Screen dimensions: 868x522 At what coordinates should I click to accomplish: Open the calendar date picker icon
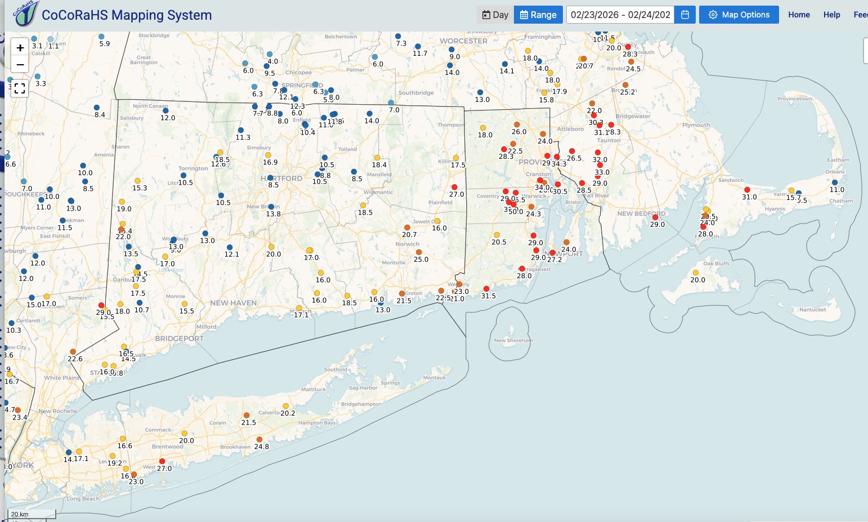(685, 15)
